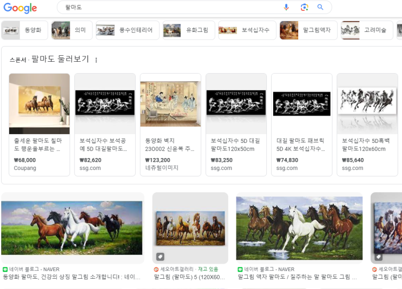Open the 5D흑백 팔마도120x60cm product image
Image resolution: width=402 pixels, height=289 pixels.
coord(367,103)
